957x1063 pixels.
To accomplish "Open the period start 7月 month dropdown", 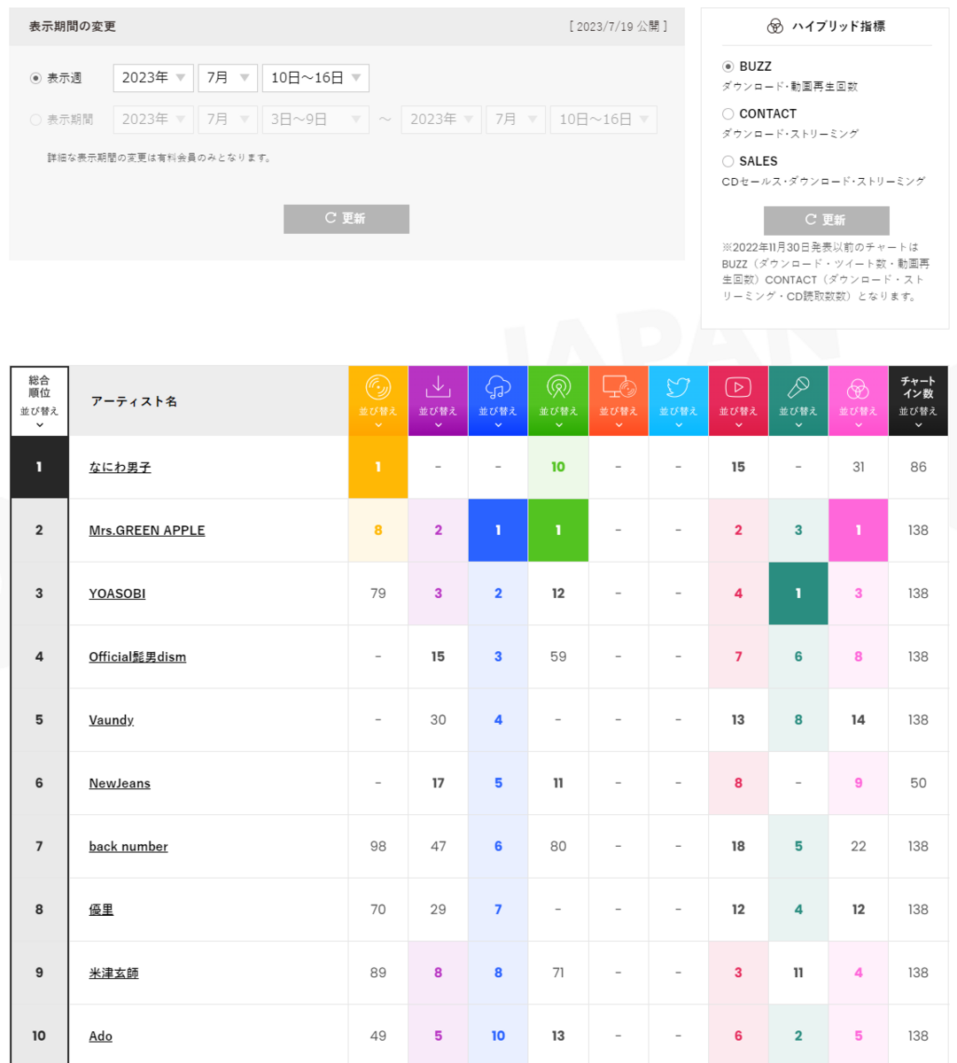I will (x=228, y=120).
